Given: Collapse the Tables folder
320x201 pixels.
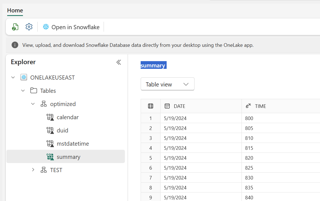Looking at the screenshot, I should coord(23,91).
